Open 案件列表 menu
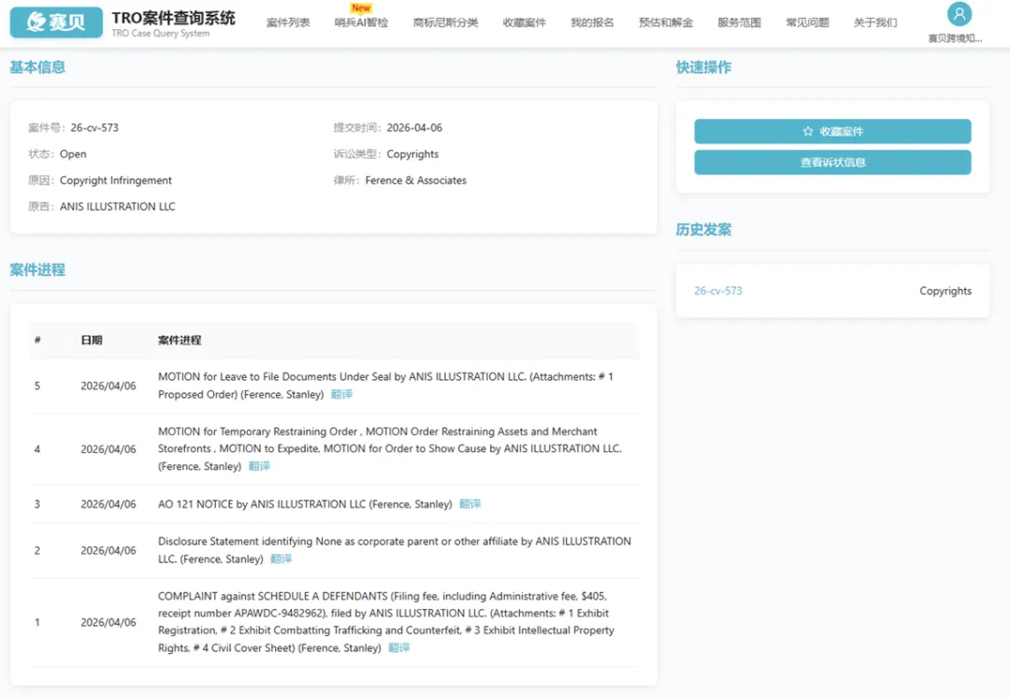Viewport: 1010px width, 698px height. tap(288, 22)
